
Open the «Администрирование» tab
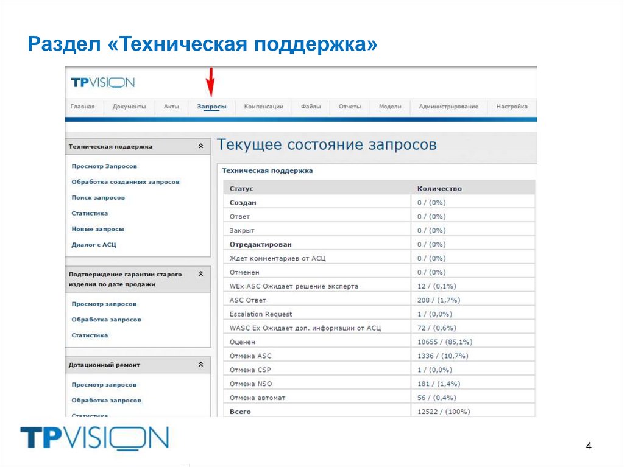click(x=448, y=106)
